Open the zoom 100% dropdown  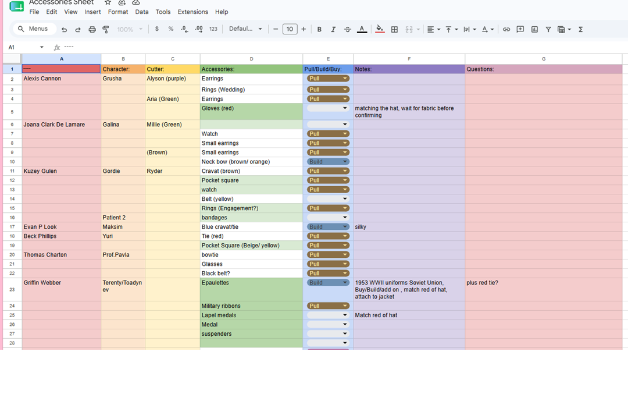(x=129, y=29)
